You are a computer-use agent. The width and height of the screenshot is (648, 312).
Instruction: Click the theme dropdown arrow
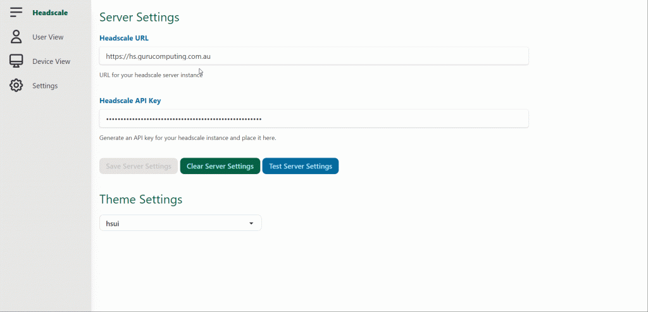[251, 223]
